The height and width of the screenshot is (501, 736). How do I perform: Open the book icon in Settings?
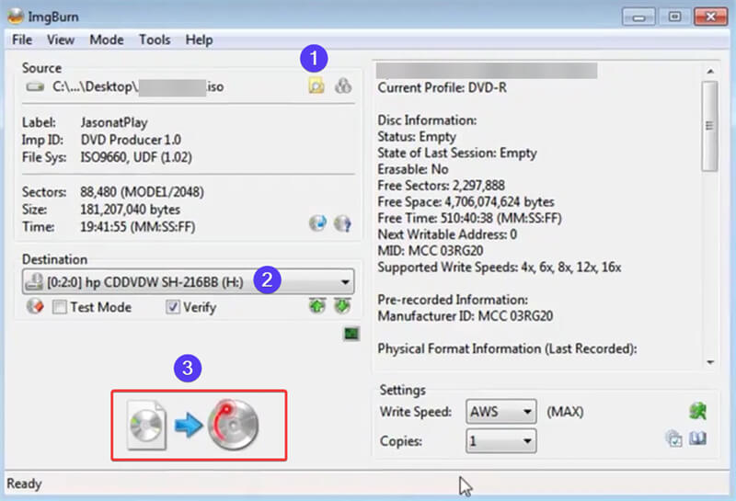point(698,438)
